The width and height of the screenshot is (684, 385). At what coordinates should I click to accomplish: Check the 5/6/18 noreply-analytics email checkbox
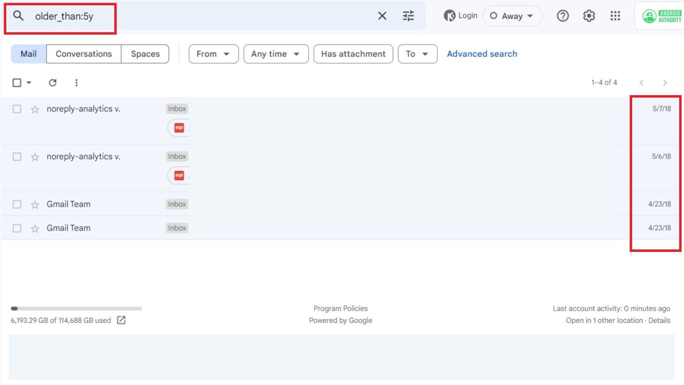(17, 157)
